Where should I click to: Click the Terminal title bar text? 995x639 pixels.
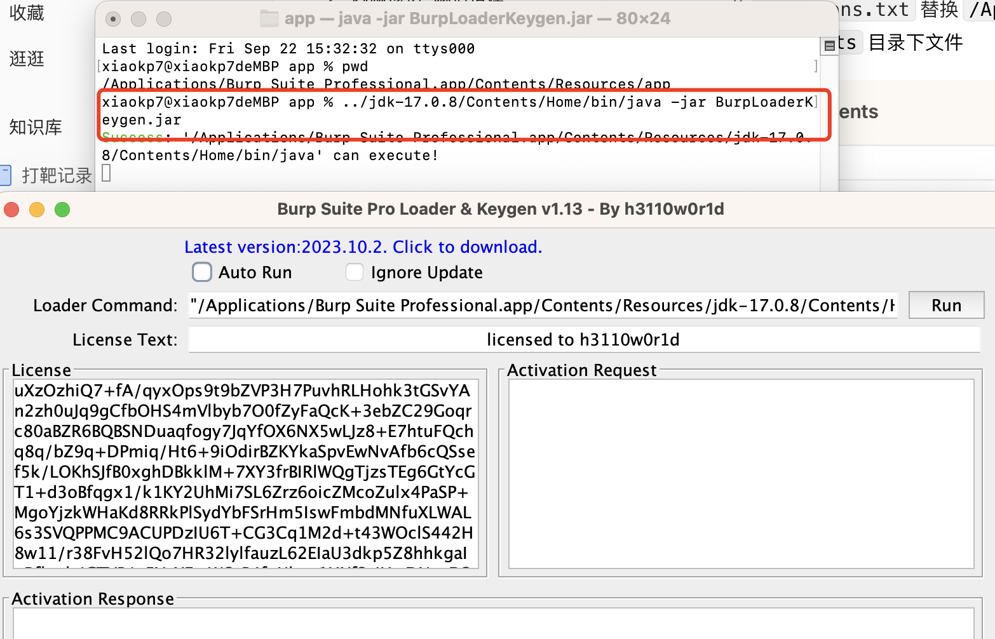pyautogui.click(x=477, y=18)
